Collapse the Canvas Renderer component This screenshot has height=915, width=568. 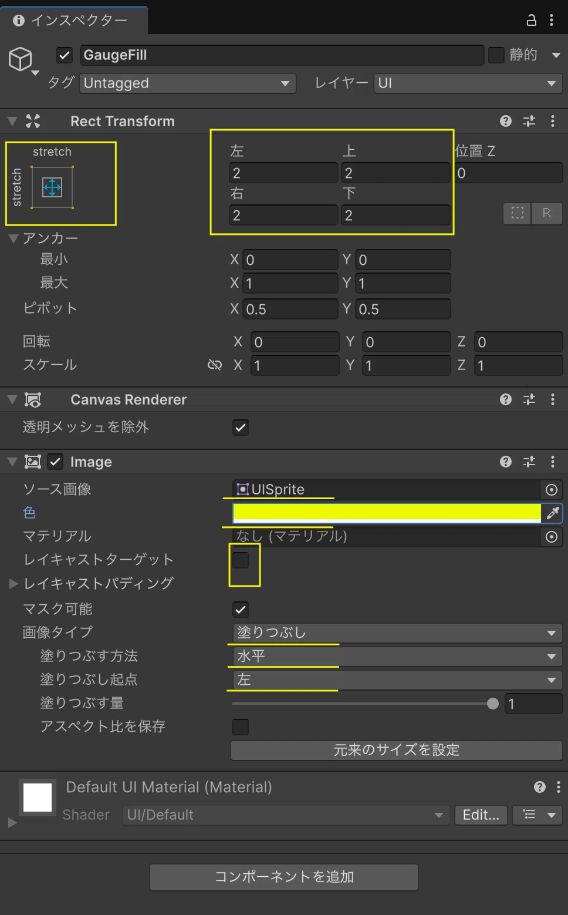(x=12, y=400)
